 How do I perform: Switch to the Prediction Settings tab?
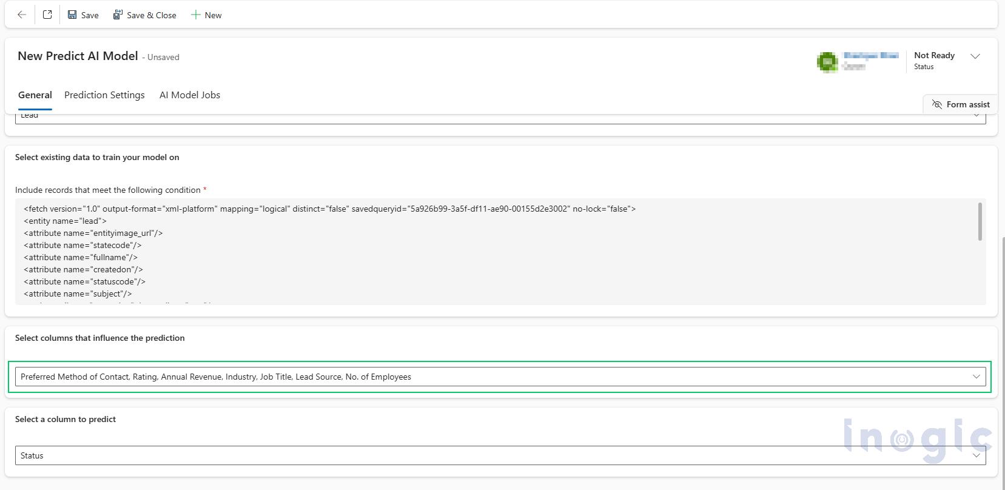(x=104, y=95)
